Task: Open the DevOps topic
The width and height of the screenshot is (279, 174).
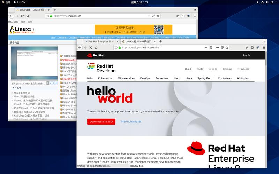Action: click(145, 78)
